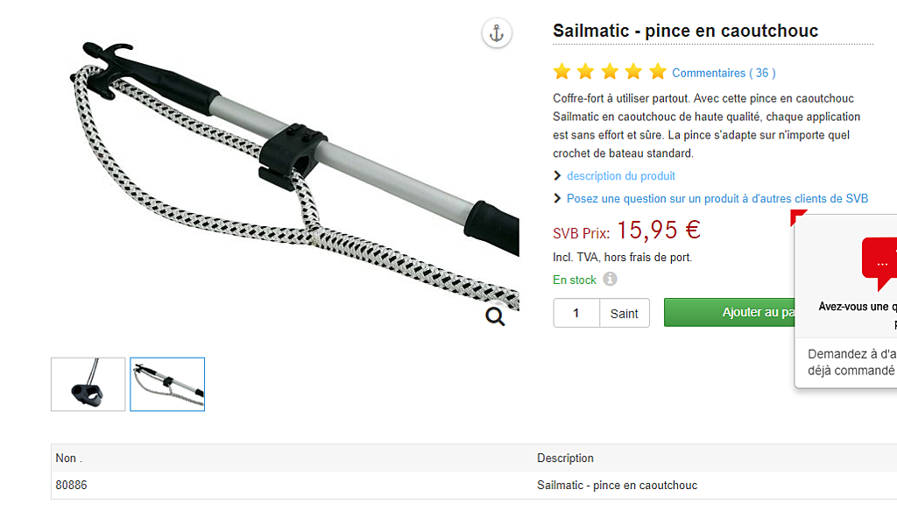This screenshot has width=897, height=518.
Task: Open the Commentaires ( 36 ) link
Action: pyautogui.click(x=724, y=74)
